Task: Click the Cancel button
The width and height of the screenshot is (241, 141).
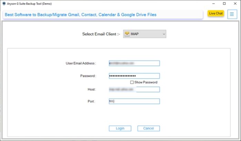Action: click(x=149, y=128)
